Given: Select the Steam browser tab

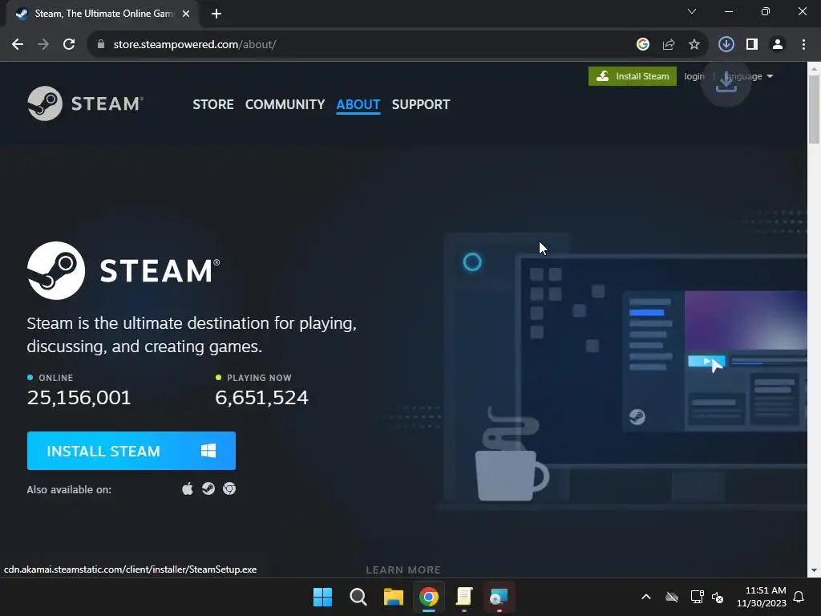Looking at the screenshot, I should pyautogui.click(x=102, y=14).
